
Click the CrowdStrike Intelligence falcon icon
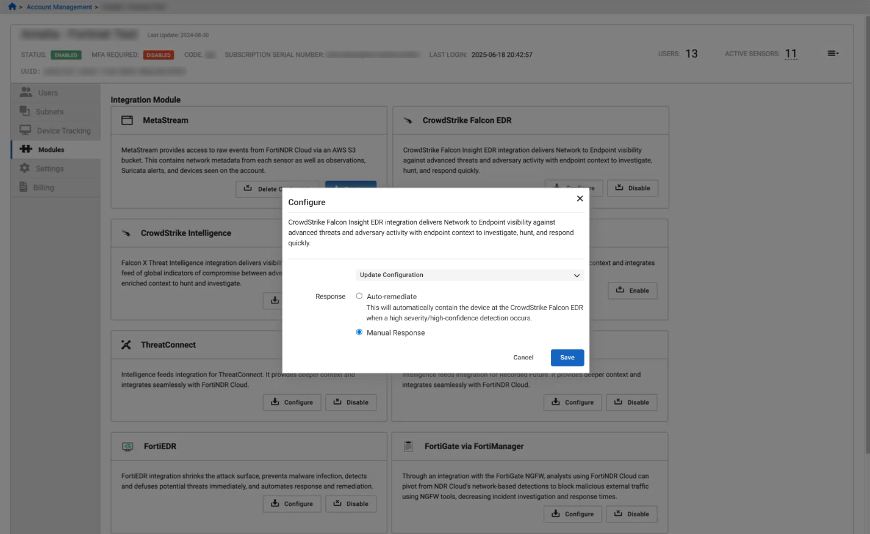[x=126, y=233]
